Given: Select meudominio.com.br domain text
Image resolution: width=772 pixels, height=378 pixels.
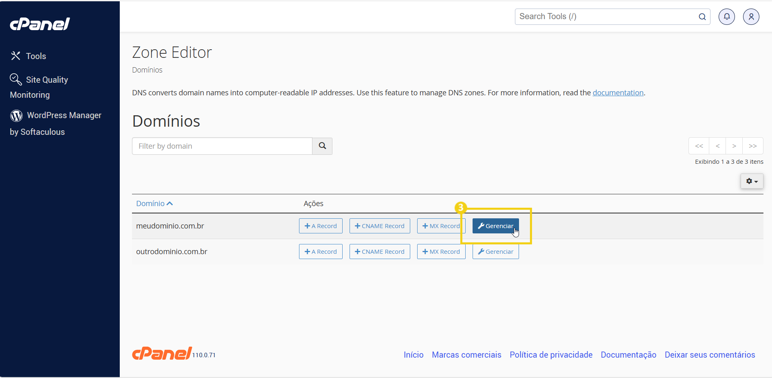Looking at the screenshot, I should [170, 226].
